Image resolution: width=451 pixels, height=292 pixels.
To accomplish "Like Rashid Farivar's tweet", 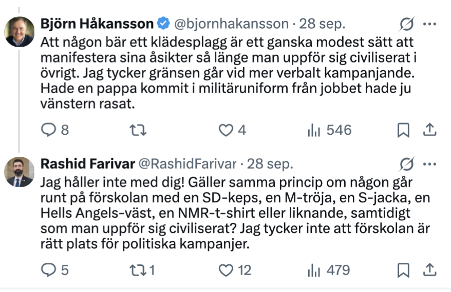I will [x=226, y=270].
